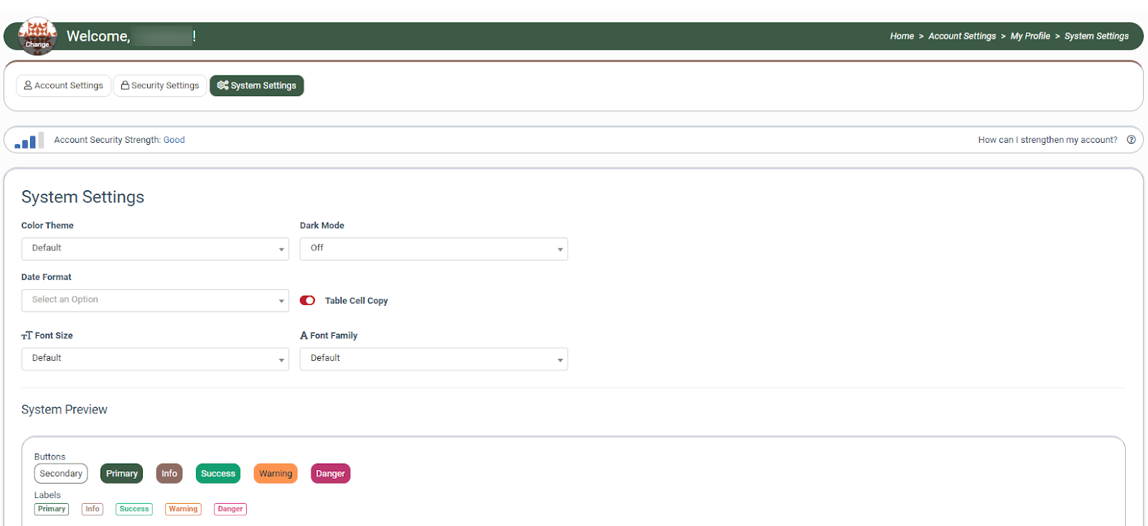This screenshot has width=1148, height=526.
Task: Click the user icon on Account Settings tab
Action: pos(28,85)
